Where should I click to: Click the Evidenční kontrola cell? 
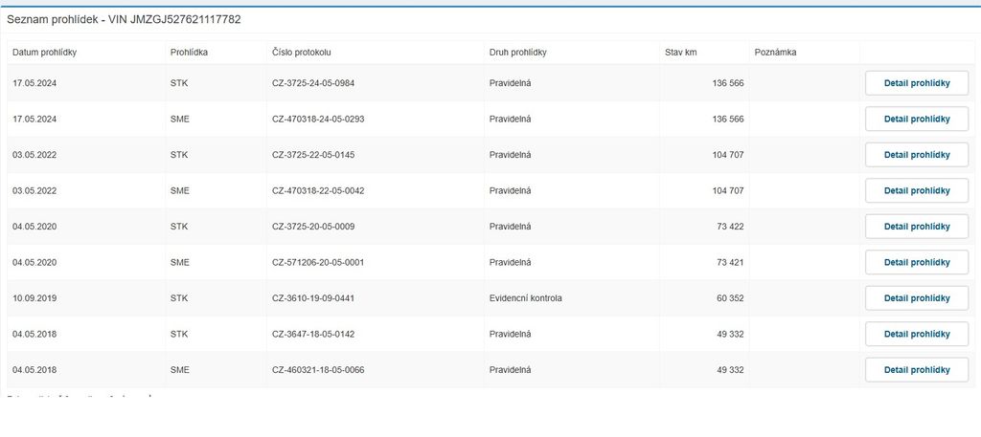pyautogui.click(x=525, y=298)
